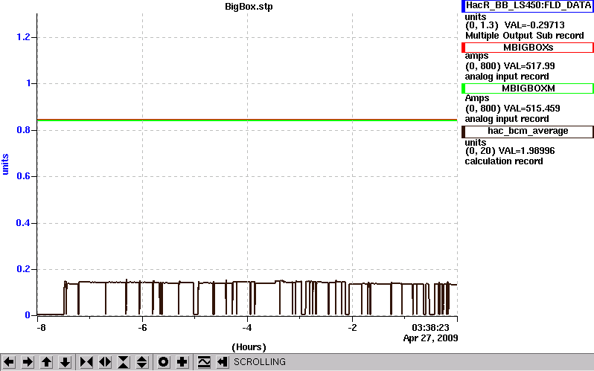Screen dimensions: 594x371
Task: Click the (Hours) x-axis label
Action: (249, 346)
